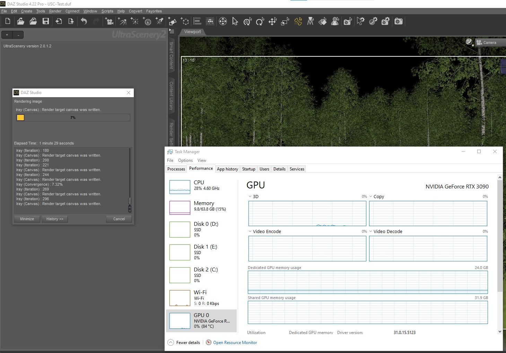The image size is (506, 353).
Task: Expand the render History >> details
Action: click(x=55, y=219)
